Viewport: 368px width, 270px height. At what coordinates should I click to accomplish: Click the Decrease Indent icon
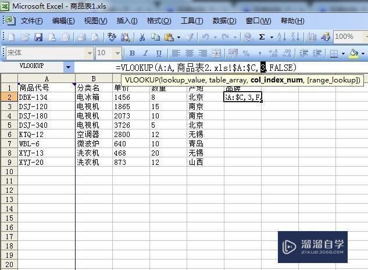point(303,53)
